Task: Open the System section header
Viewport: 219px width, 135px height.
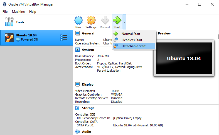Action: tap(88, 50)
